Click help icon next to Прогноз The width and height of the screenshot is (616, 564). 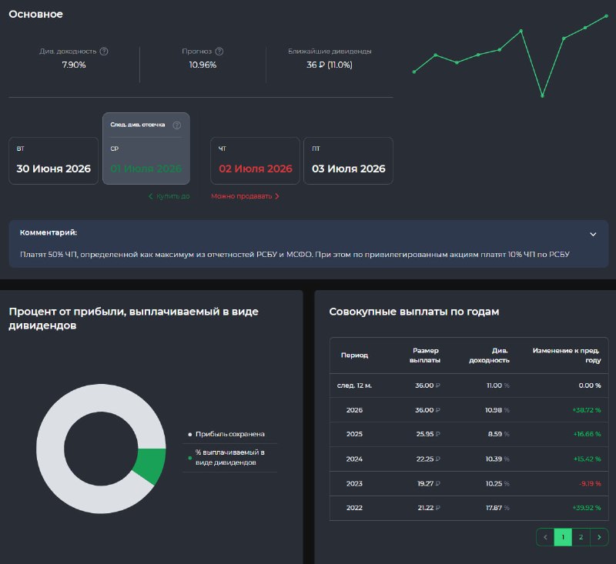pos(219,52)
